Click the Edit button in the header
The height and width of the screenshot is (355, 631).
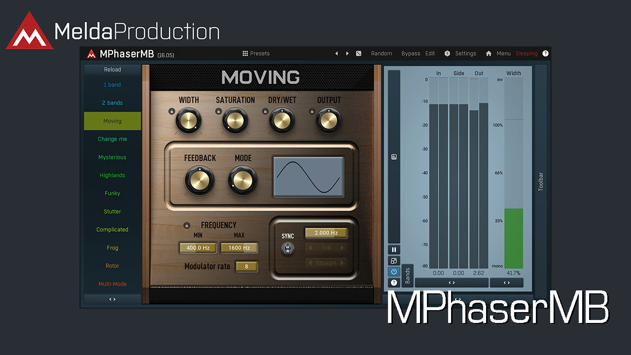(x=430, y=53)
